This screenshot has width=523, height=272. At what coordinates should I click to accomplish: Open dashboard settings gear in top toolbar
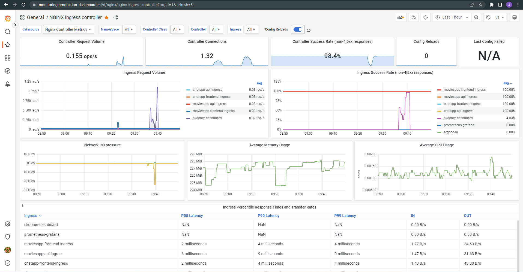(426, 17)
